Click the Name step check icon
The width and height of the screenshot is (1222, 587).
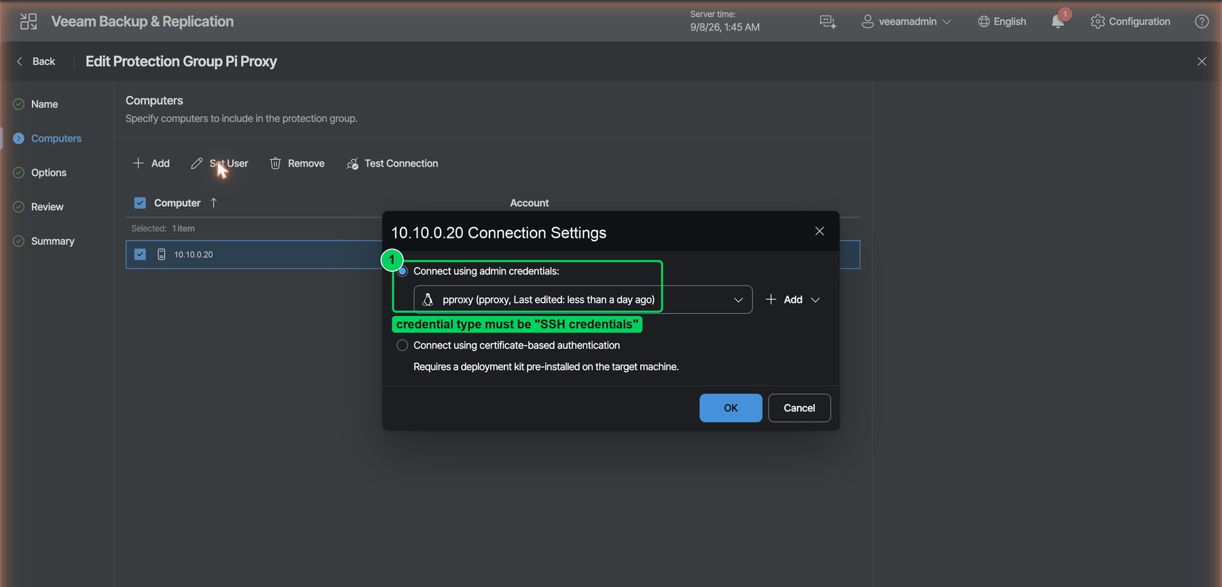19,104
